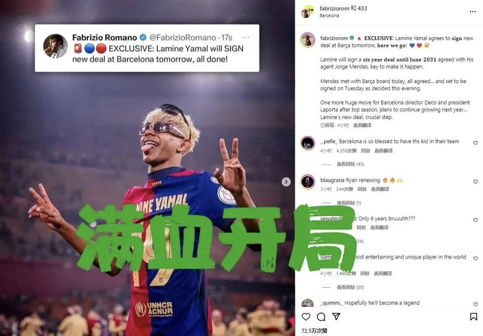
Task: Share the post via the paper plane icon
Action: (x=336, y=316)
